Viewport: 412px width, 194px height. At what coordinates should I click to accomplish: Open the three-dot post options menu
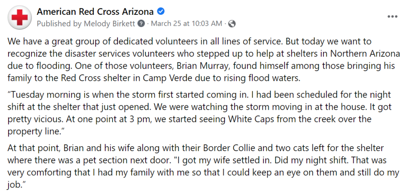(x=393, y=16)
